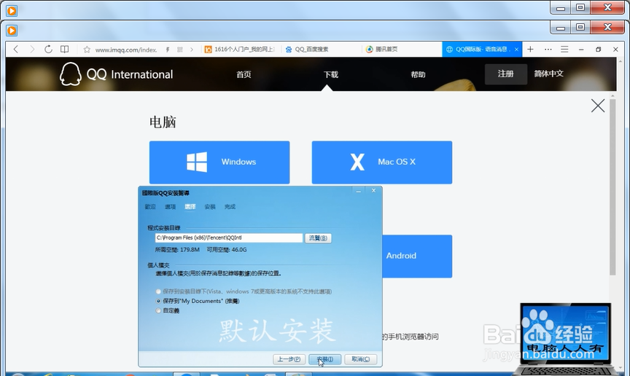The image size is (630, 376).
Task: Bookmark the page with the star icon
Action: 87,50
